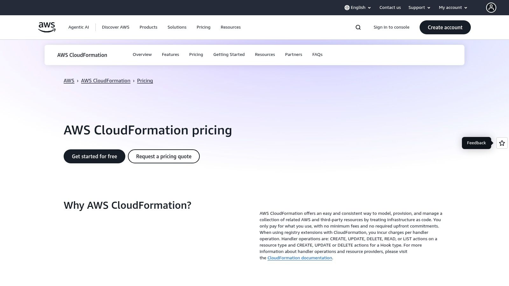Open the CloudFormation documentation link
The image size is (509, 286).
tap(300, 258)
